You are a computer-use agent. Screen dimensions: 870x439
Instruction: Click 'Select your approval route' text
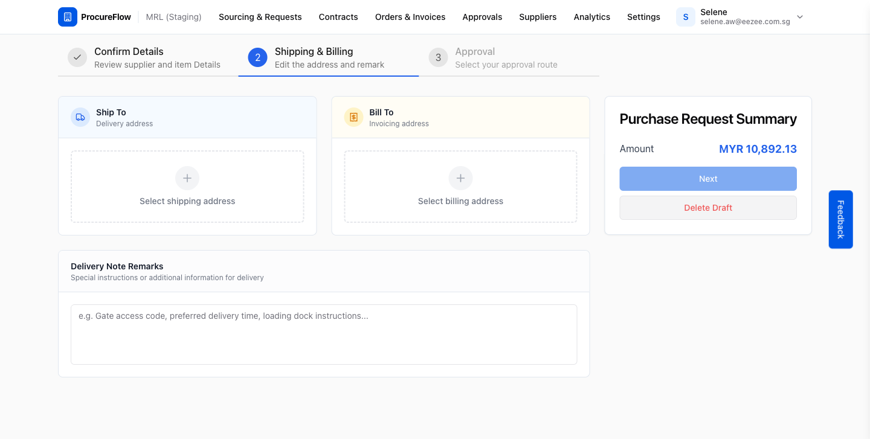coord(506,65)
